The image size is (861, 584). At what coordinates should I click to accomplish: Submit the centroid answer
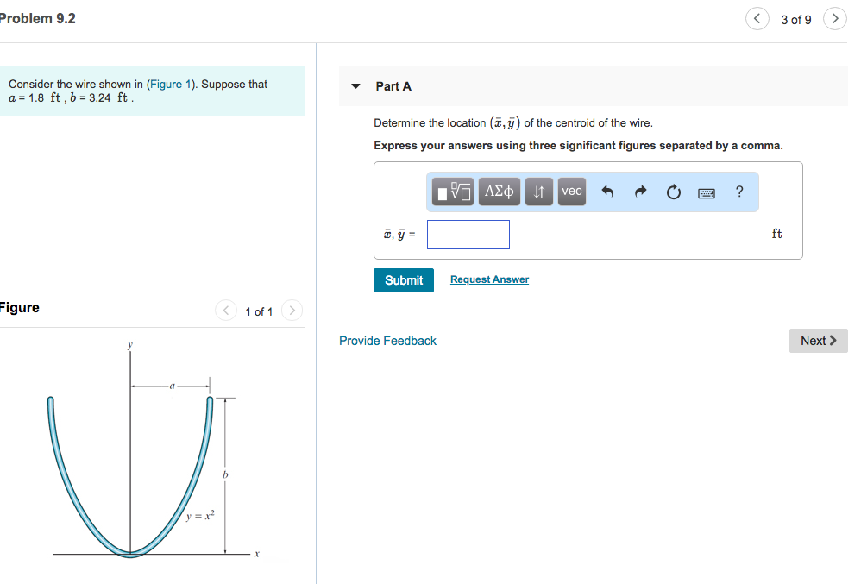pos(403,279)
